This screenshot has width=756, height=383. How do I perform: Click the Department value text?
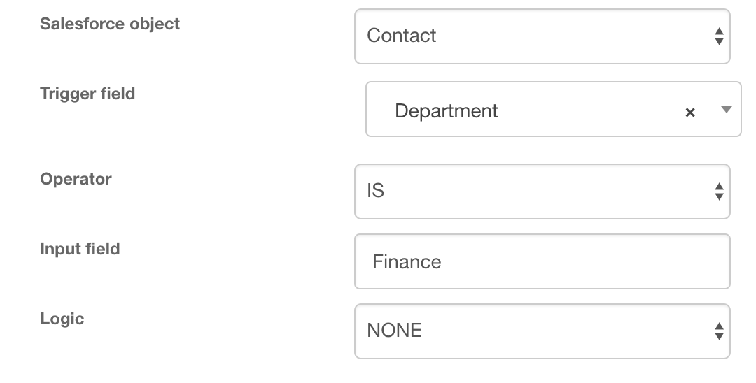point(446,110)
